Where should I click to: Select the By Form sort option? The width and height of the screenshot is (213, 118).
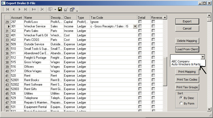pyautogui.click(x=181, y=103)
